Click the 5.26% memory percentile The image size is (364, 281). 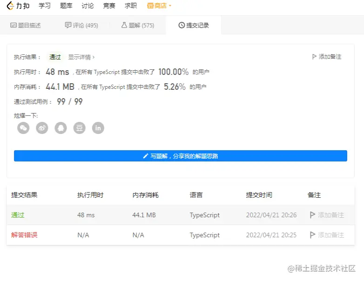[175, 87]
